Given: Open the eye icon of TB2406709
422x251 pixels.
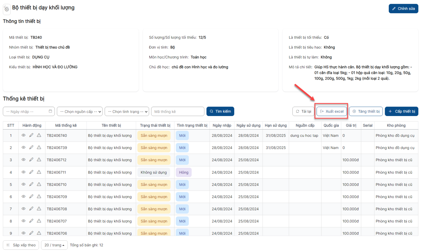Looking at the screenshot, I should tap(23, 196).
